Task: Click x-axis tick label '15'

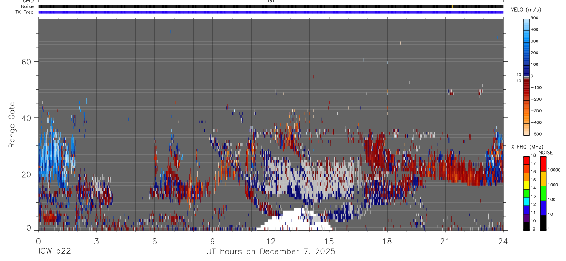Action: (x=329, y=242)
